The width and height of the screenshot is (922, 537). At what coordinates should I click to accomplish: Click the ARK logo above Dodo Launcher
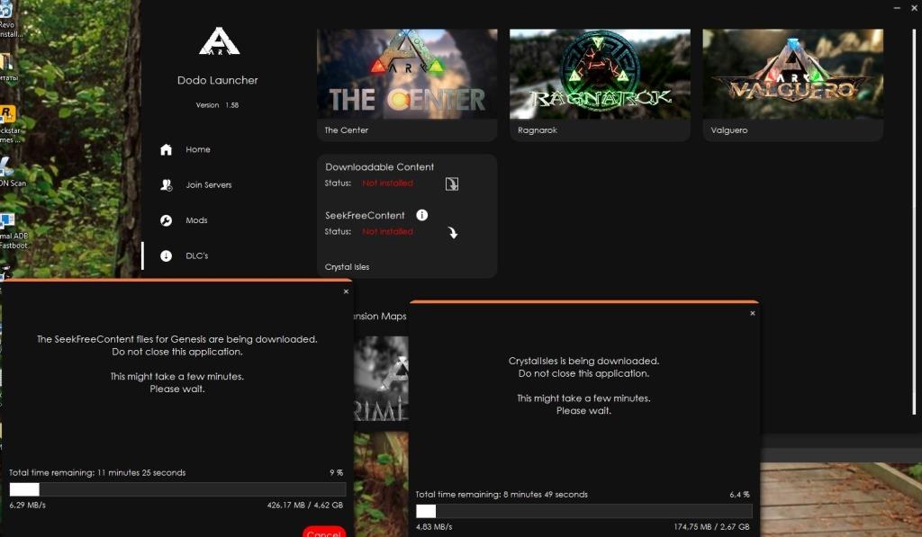219,41
